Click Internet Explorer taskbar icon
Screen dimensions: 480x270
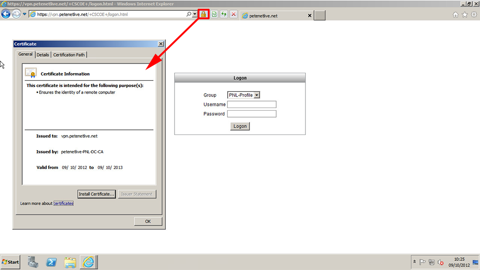[x=89, y=262]
